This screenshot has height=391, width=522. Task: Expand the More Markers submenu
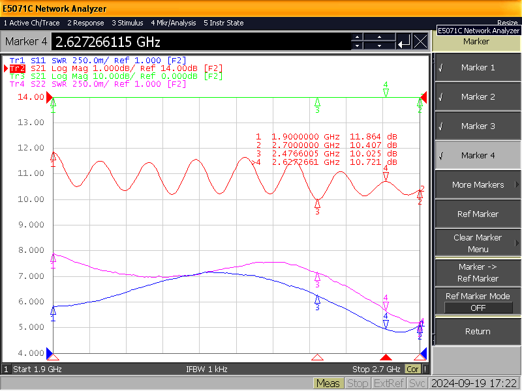coord(478,184)
